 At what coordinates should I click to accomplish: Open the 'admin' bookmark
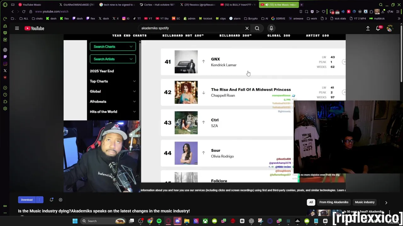(189, 19)
